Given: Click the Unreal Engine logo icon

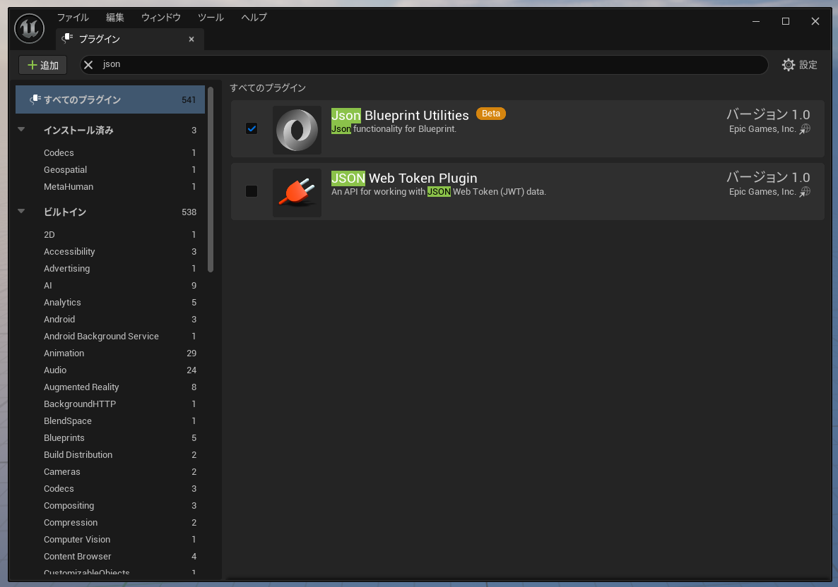Looking at the screenshot, I should [29, 29].
